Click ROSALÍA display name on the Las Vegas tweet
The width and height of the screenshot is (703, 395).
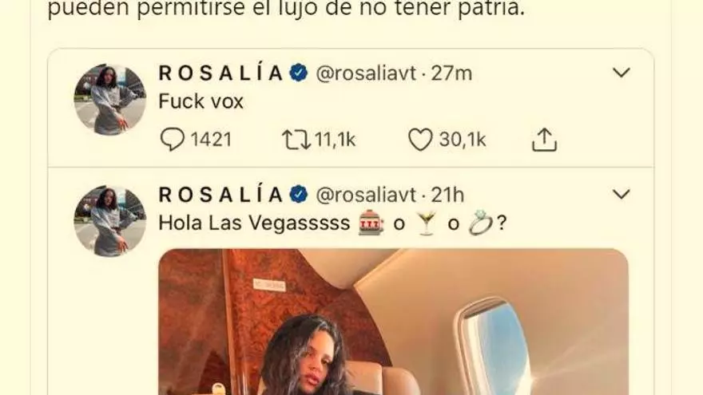220,195
